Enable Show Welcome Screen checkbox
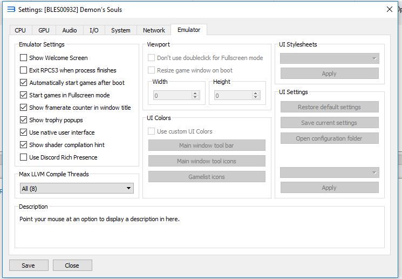 point(23,58)
